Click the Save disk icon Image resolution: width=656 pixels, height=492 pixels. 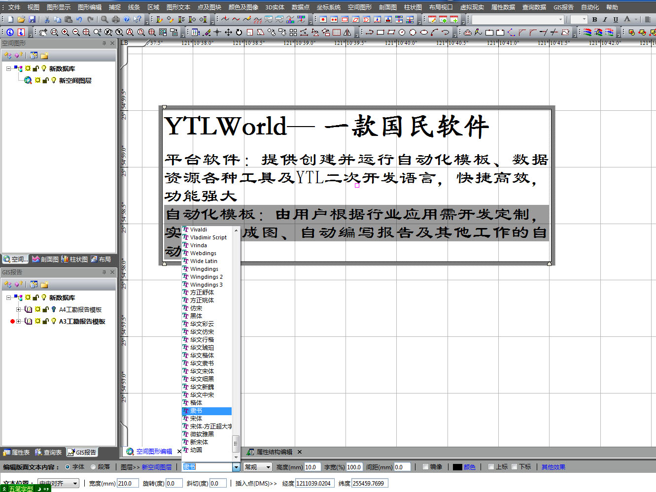pos(32,19)
